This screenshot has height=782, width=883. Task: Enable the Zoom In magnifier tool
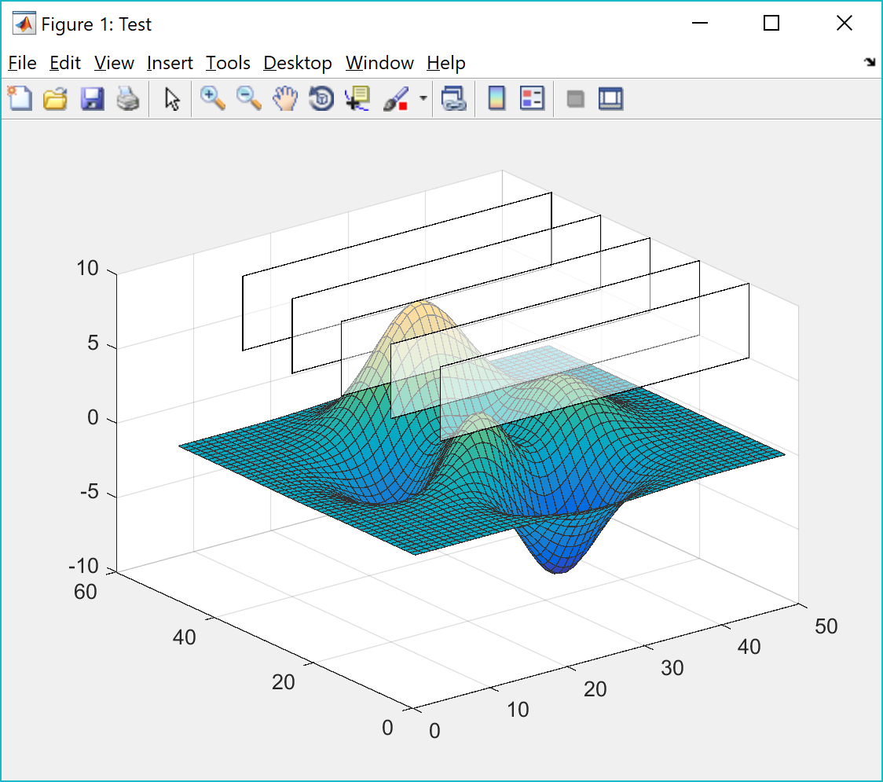click(212, 99)
